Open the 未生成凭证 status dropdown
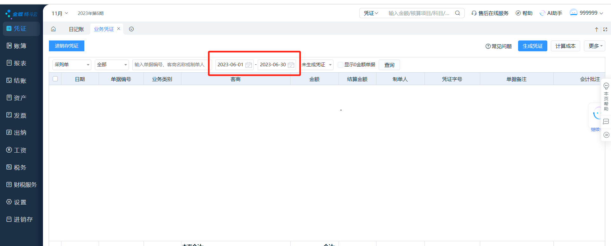This screenshot has width=611, height=246. coord(317,65)
